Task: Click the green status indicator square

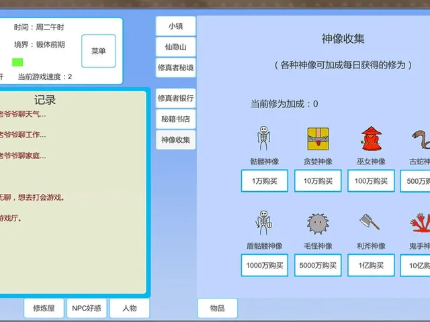Action: tap(17, 62)
